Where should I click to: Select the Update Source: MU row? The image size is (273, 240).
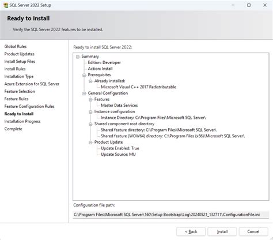tap(118, 155)
